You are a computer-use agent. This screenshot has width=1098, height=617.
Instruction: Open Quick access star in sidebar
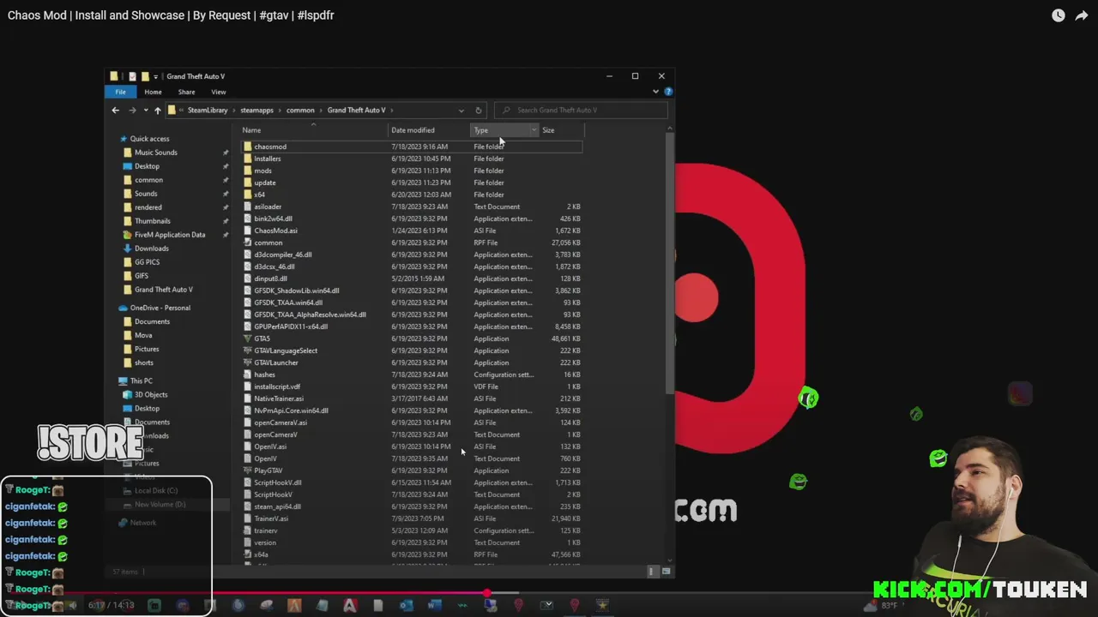click(x=124, y=139)
